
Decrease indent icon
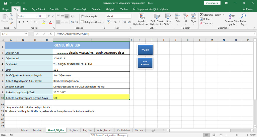[72, 22]
